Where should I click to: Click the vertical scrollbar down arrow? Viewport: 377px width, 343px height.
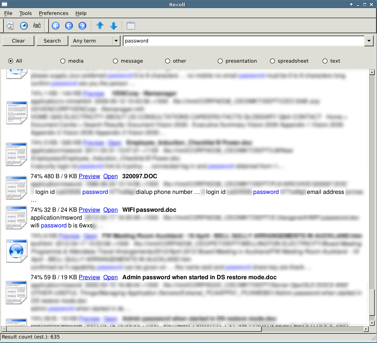(x=372, y=323)
